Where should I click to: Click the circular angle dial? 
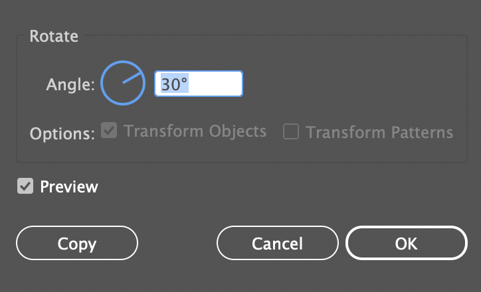pos(123,84)
